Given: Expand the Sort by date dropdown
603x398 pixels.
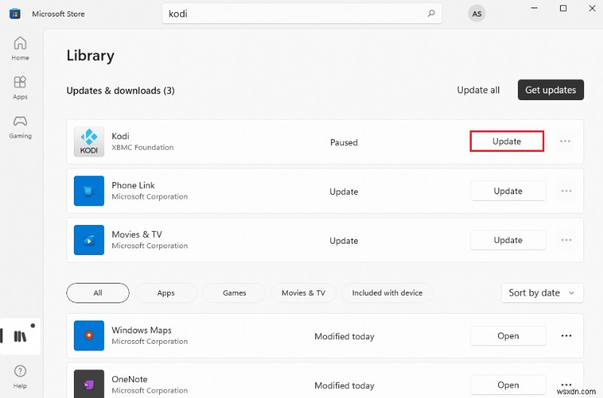Looking at the screenshot, I should pos(542,293).
